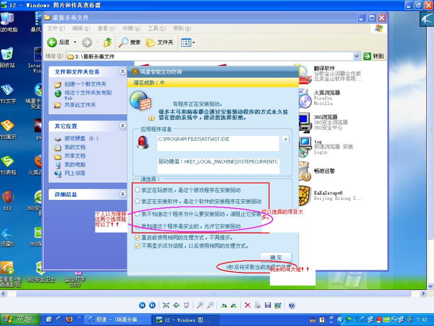Show more quick launch items via the chevron
434x326 pixels.
coord(79,318)
